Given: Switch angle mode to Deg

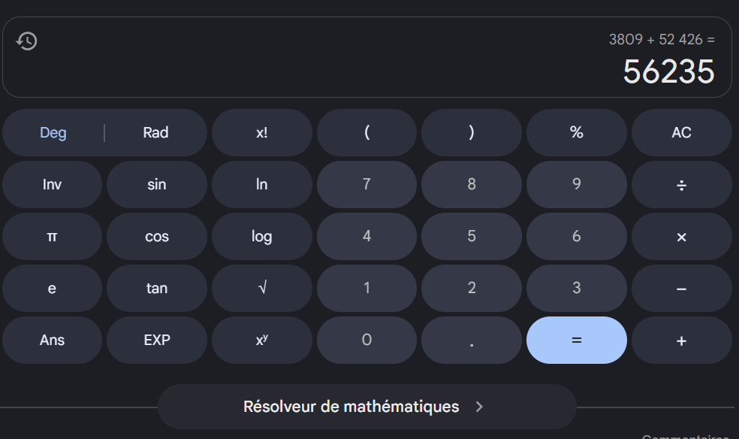Looking at the screenshot, I should pyautogui.click(x=53, y=133).
